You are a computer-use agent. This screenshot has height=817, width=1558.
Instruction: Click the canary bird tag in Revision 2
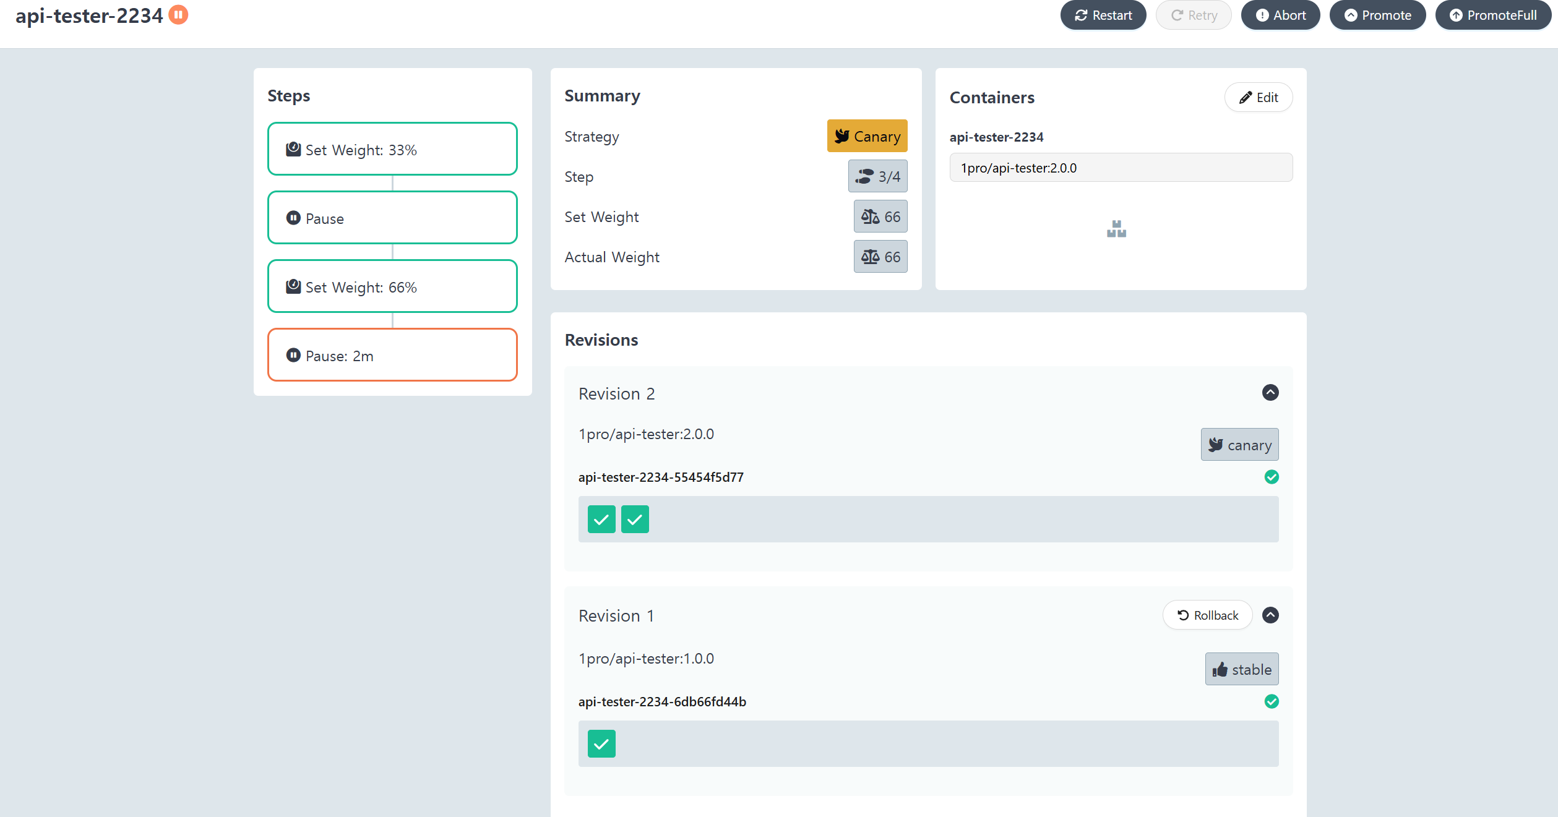pos(1239,445)
